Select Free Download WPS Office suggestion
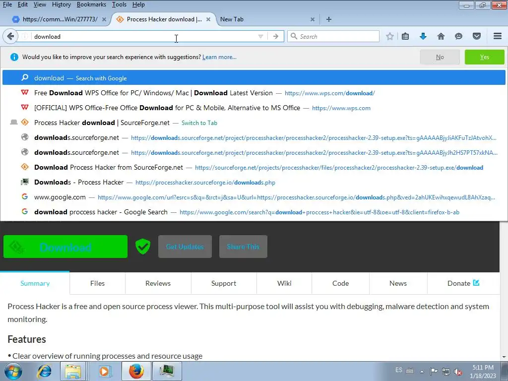This screenshot has height=381, width=508. [x=254, y=93]
